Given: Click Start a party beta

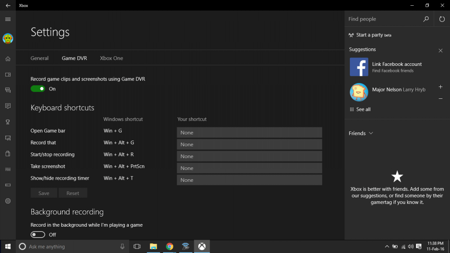Looking at the screenshot, I should [x=374, y=35].
